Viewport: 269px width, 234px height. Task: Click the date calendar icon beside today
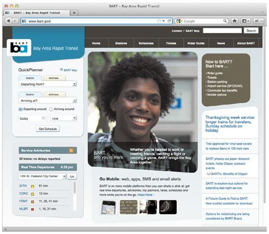click(x=43, y=118)
